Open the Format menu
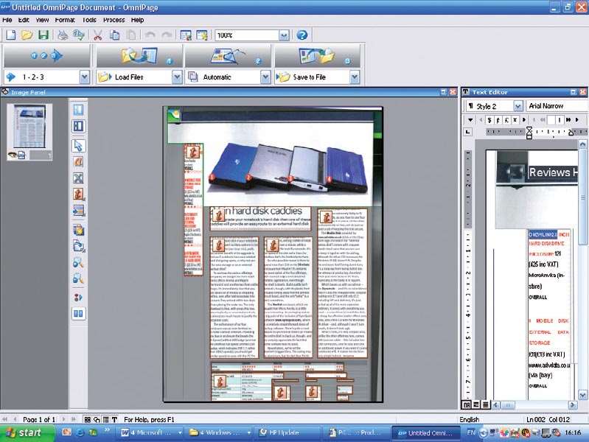This screenshot has width=589, height=442. pyautogui.click(x=65, y=20)
